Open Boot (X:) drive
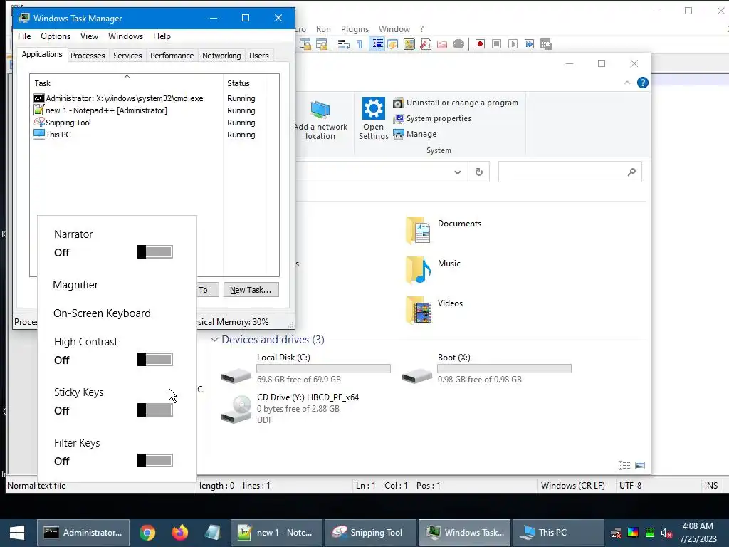 tap(486, 368)
